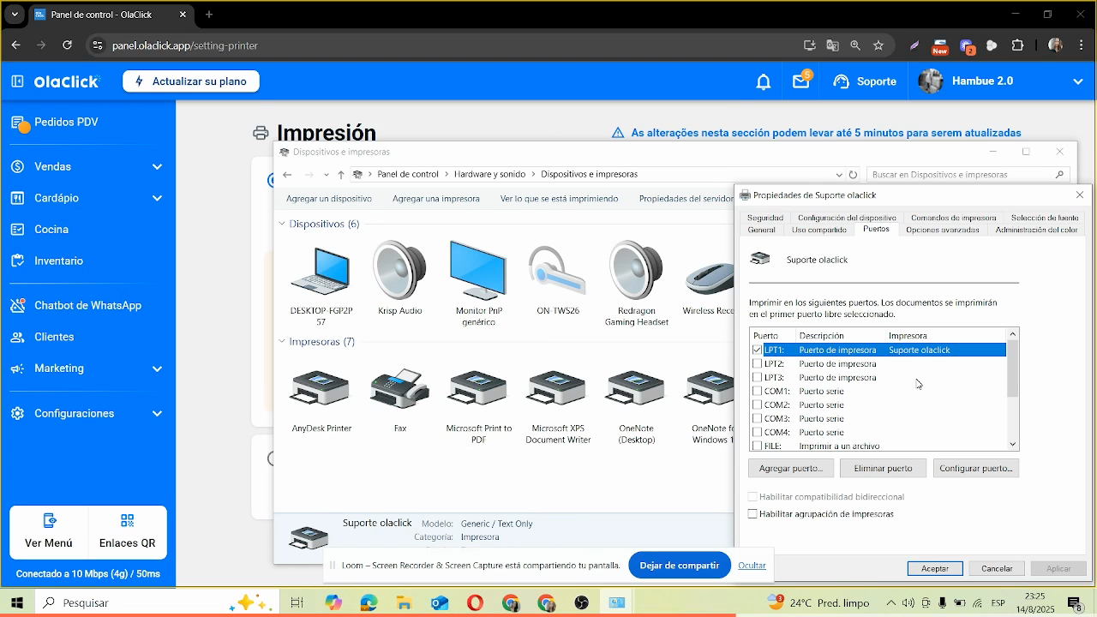Collapse the Impresoras (7) group
Image resolution: width=1097 pixels, height=617 pixels.
pyautogui.click(x=282, y=341)
